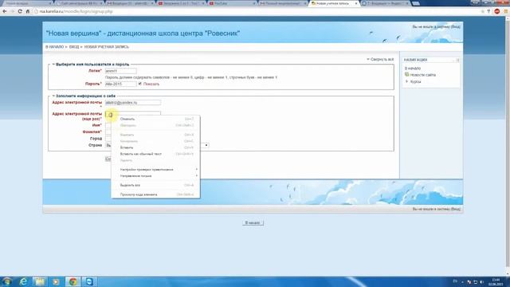Screen dimensions: 510x287
Task: Click the Пароль input field
Action: point(120,84)
